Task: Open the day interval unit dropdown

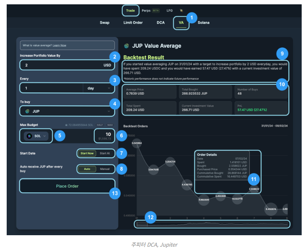Action: [x=98, y=88]
